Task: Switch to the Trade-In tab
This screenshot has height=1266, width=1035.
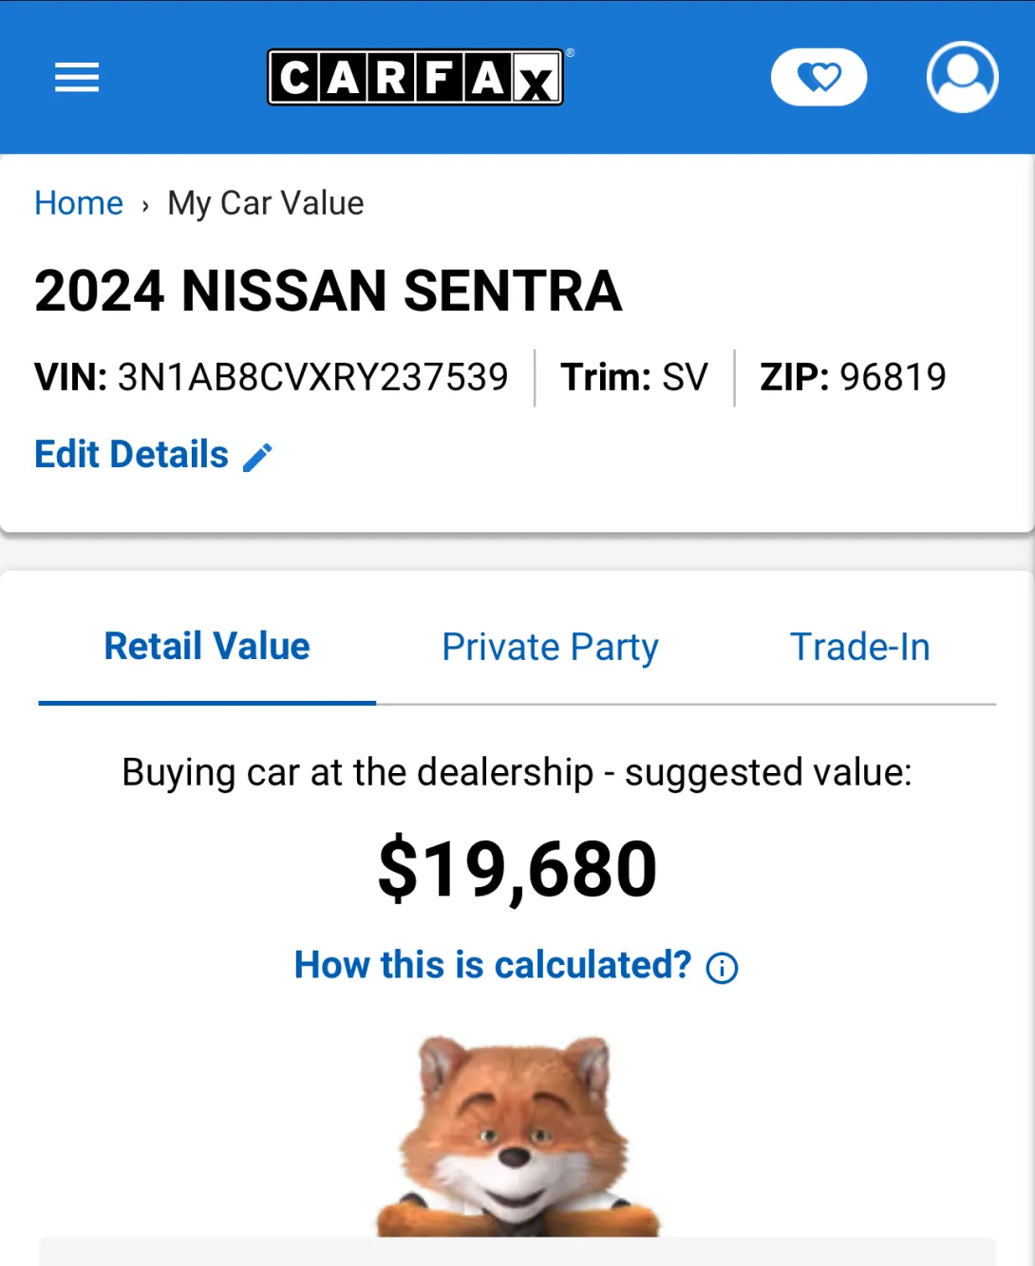Action: click(859, 647)
